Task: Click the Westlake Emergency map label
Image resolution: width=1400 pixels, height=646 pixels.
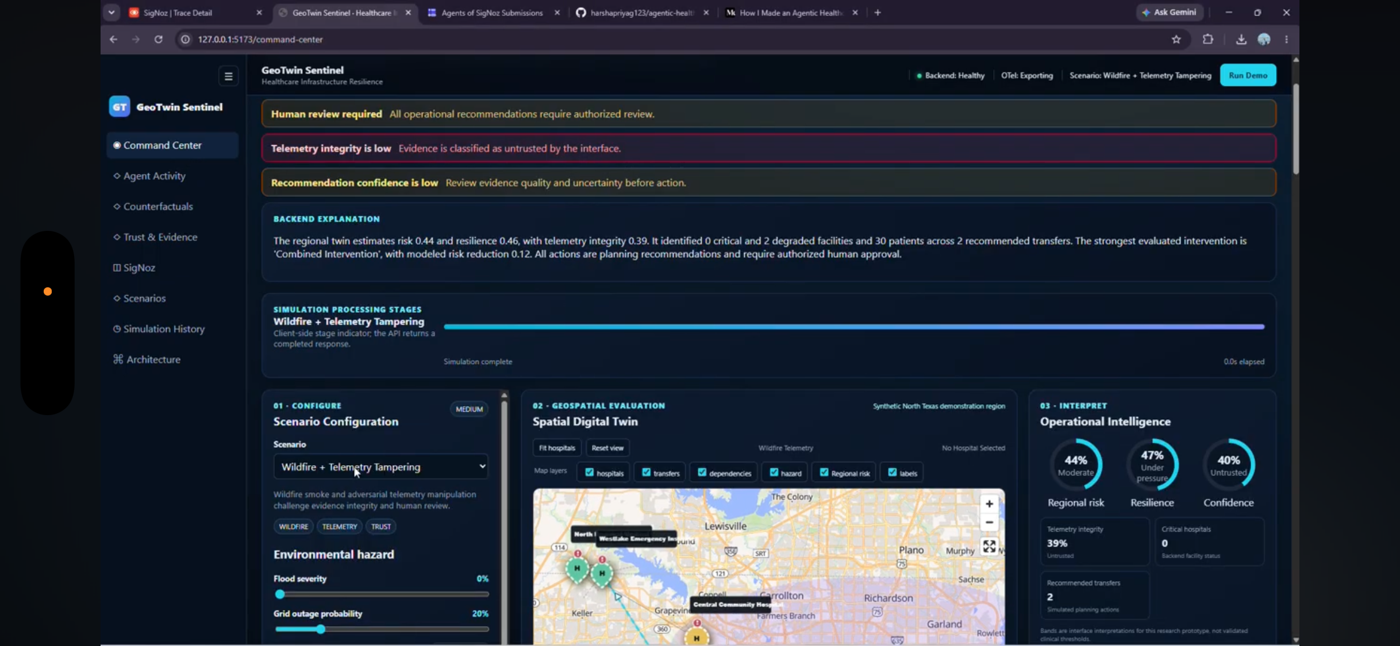Action: [x=637, y=539]
